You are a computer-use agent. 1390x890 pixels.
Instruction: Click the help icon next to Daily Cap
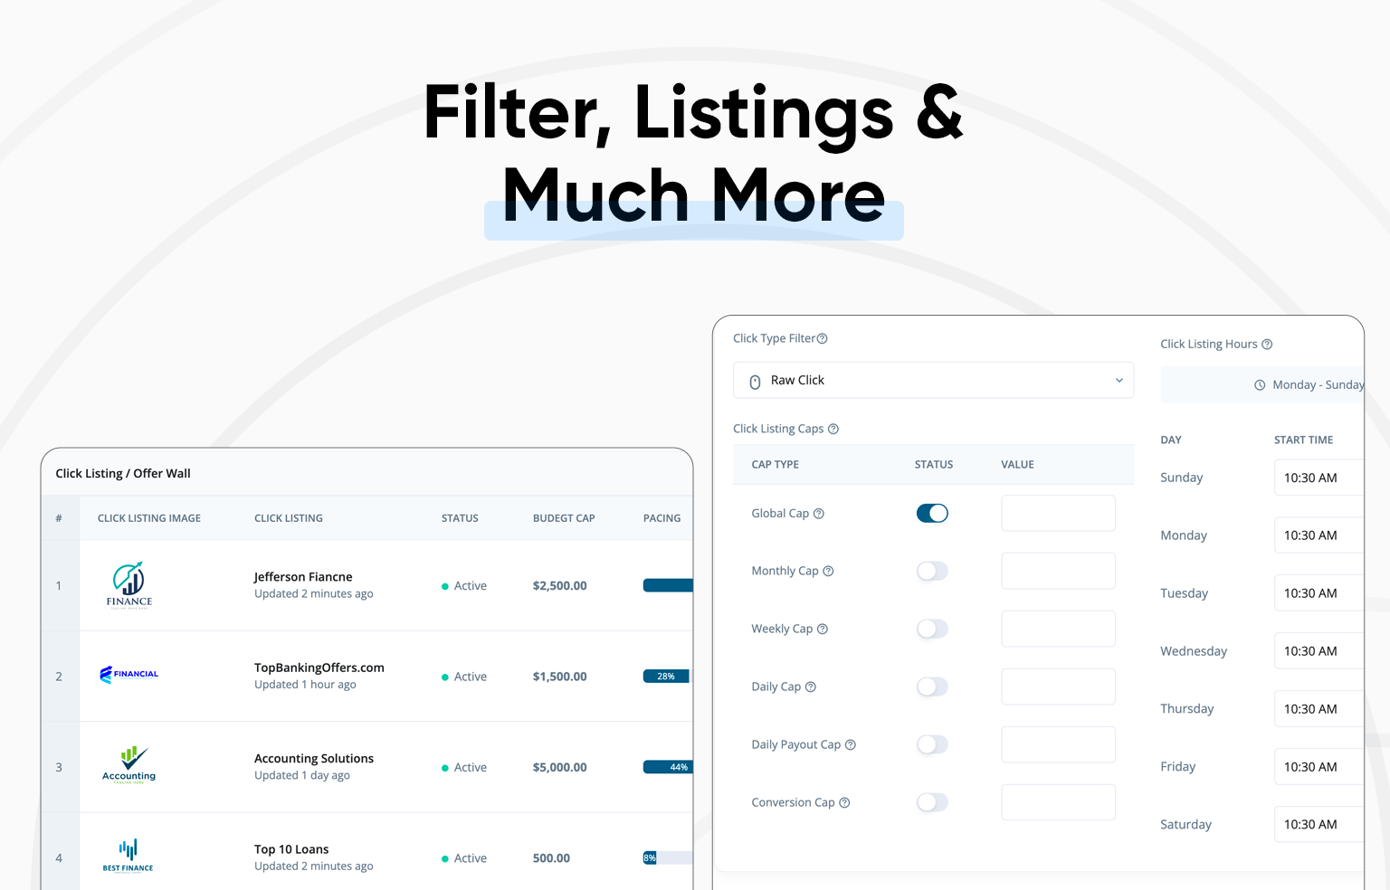pos(811,686)
